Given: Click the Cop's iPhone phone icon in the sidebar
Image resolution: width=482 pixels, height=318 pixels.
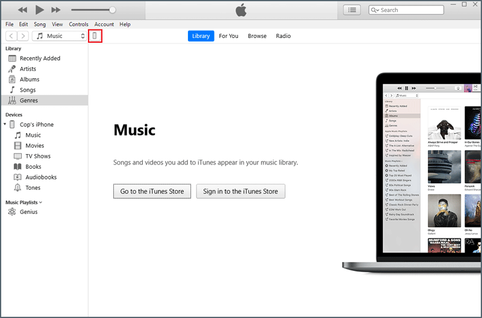Looking at the screenshot, I should 12,125.
